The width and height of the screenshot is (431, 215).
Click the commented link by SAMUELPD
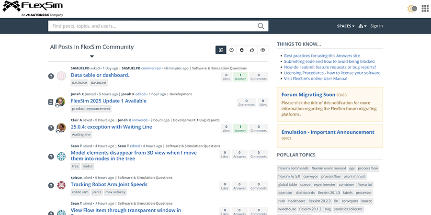151,68
